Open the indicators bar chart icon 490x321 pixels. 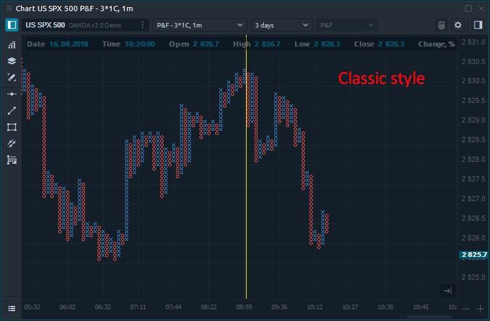(12, 45)
